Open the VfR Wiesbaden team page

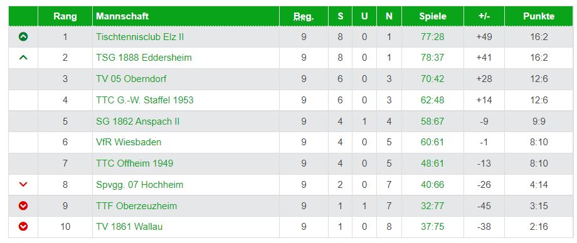tap(129, 142)
